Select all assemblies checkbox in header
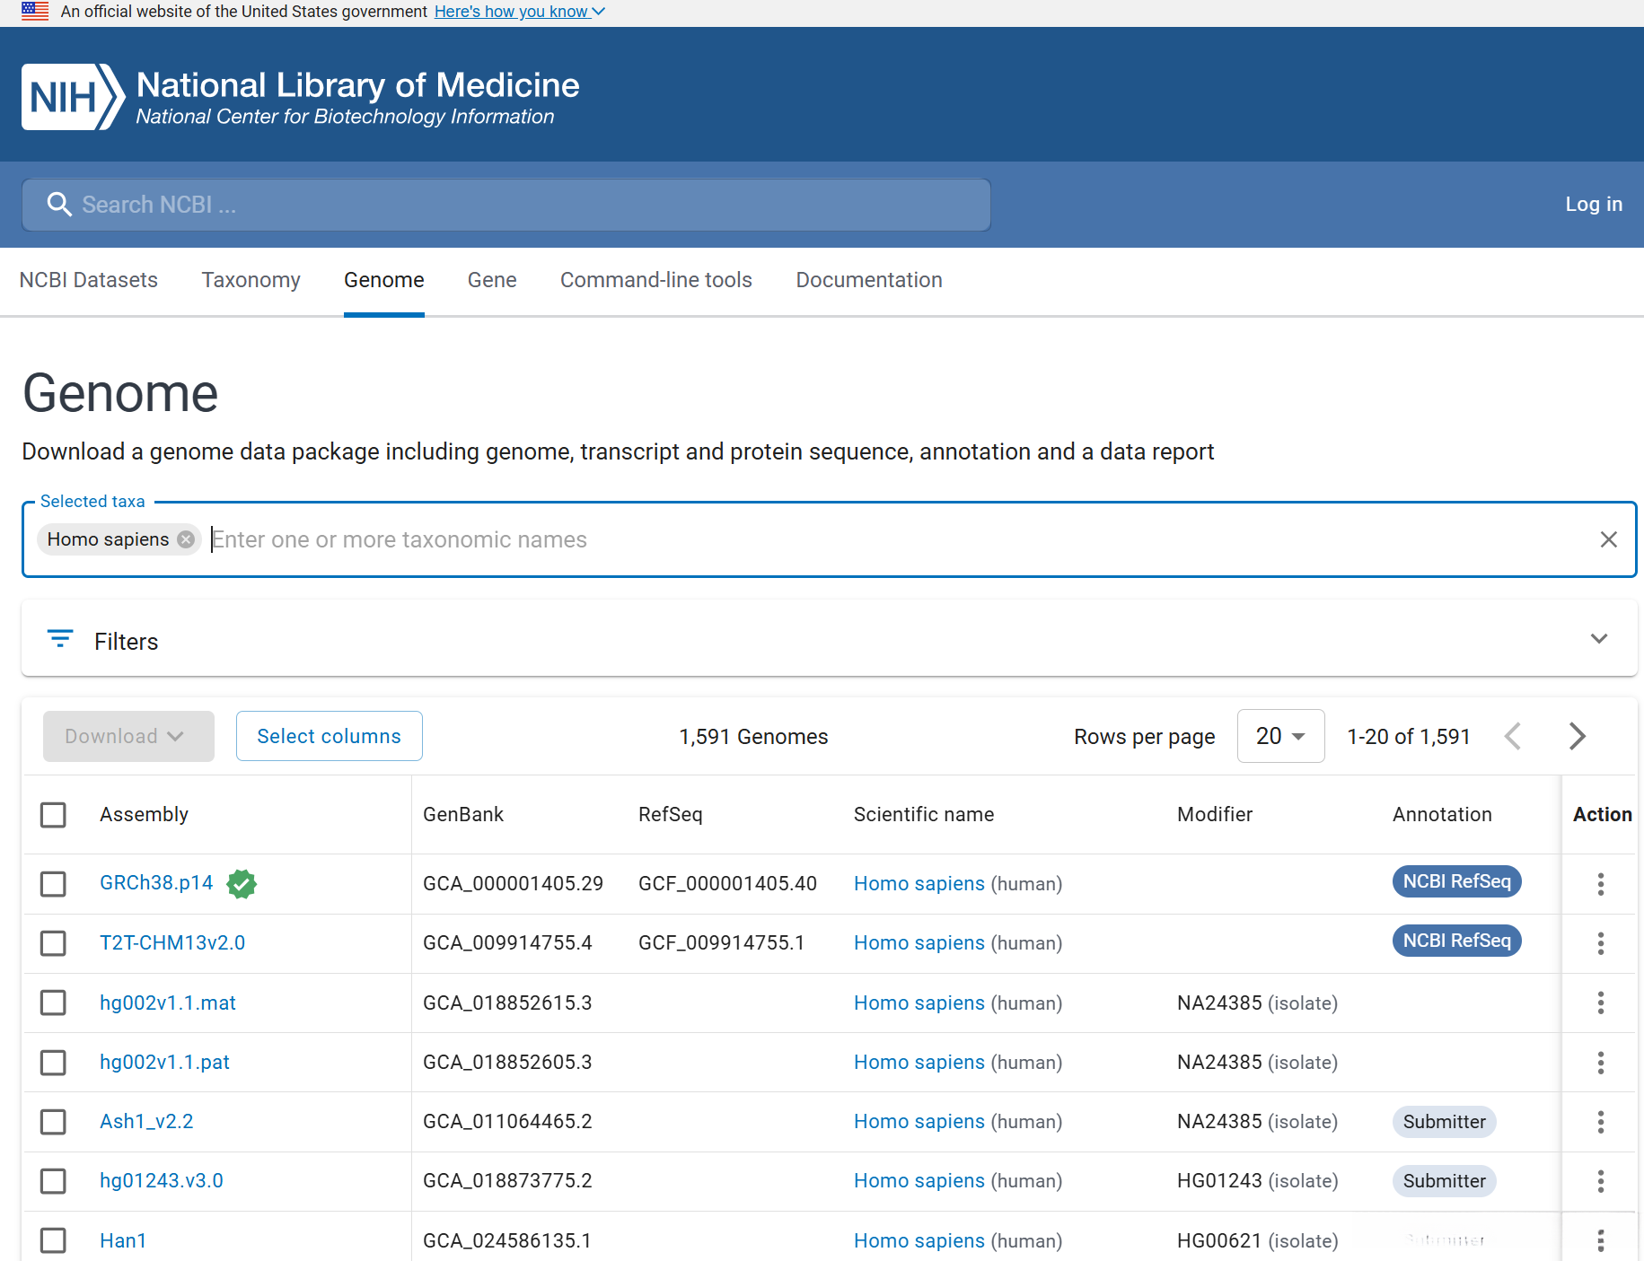Image resolution: width=1644 pixels, height=1261 pixels. click(x=53, y=815)
